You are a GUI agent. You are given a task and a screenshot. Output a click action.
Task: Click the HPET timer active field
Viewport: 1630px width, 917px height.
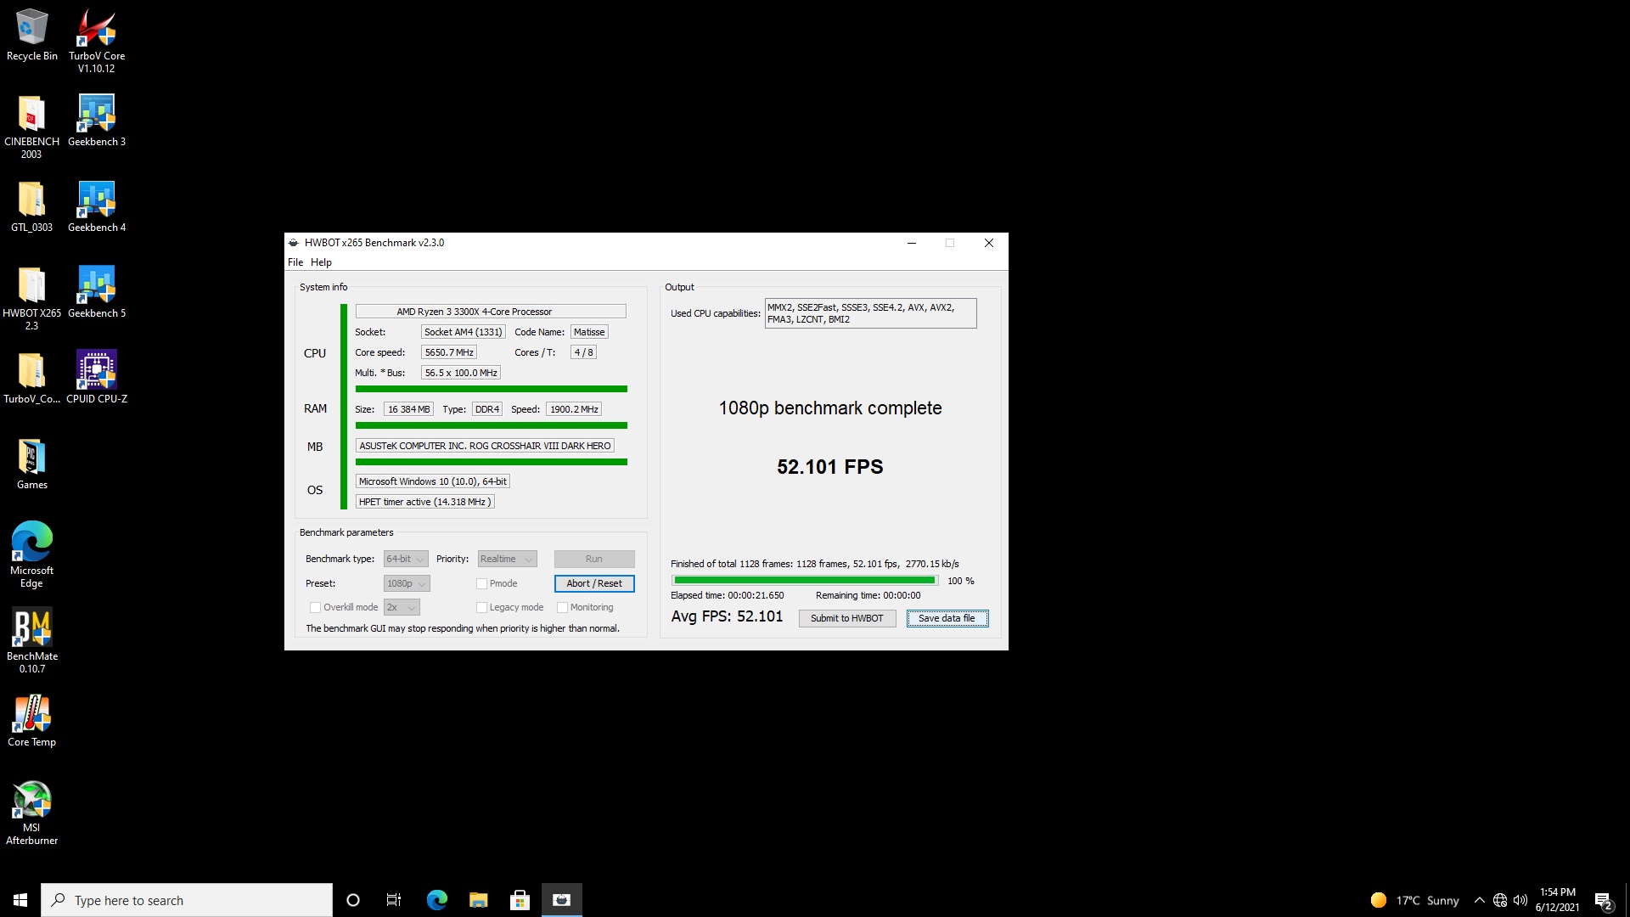[424, 502]
